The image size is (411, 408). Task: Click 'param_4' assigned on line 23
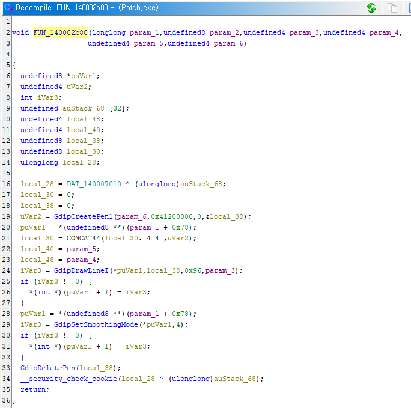tap(81, 260)
